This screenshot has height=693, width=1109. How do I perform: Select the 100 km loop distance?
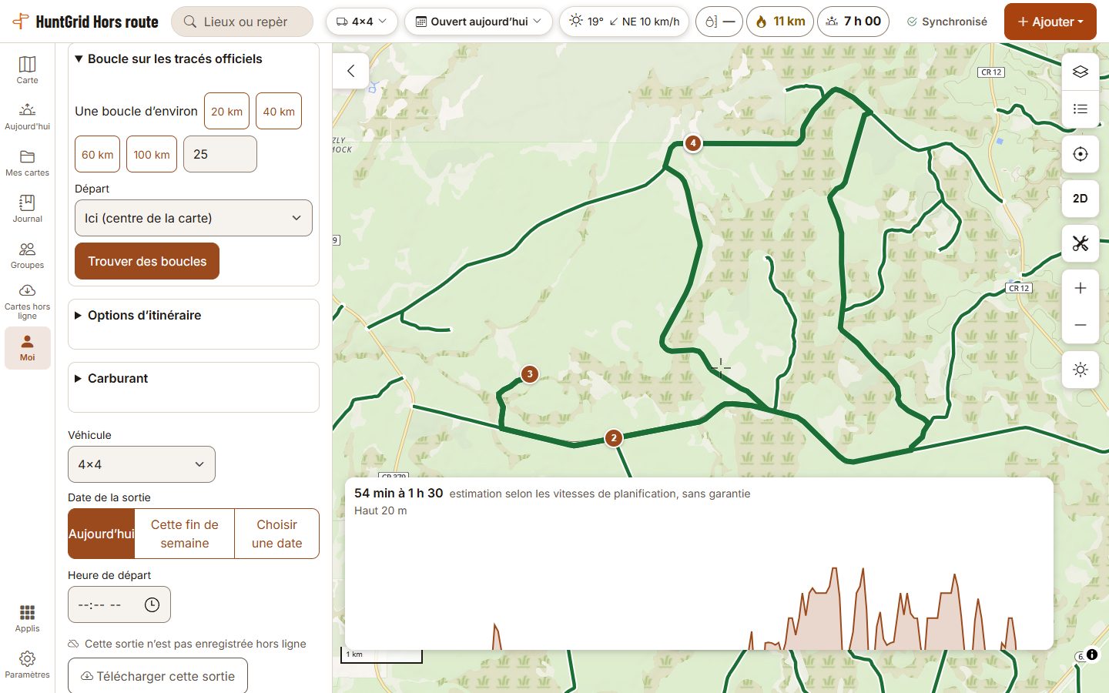[152, 154]
